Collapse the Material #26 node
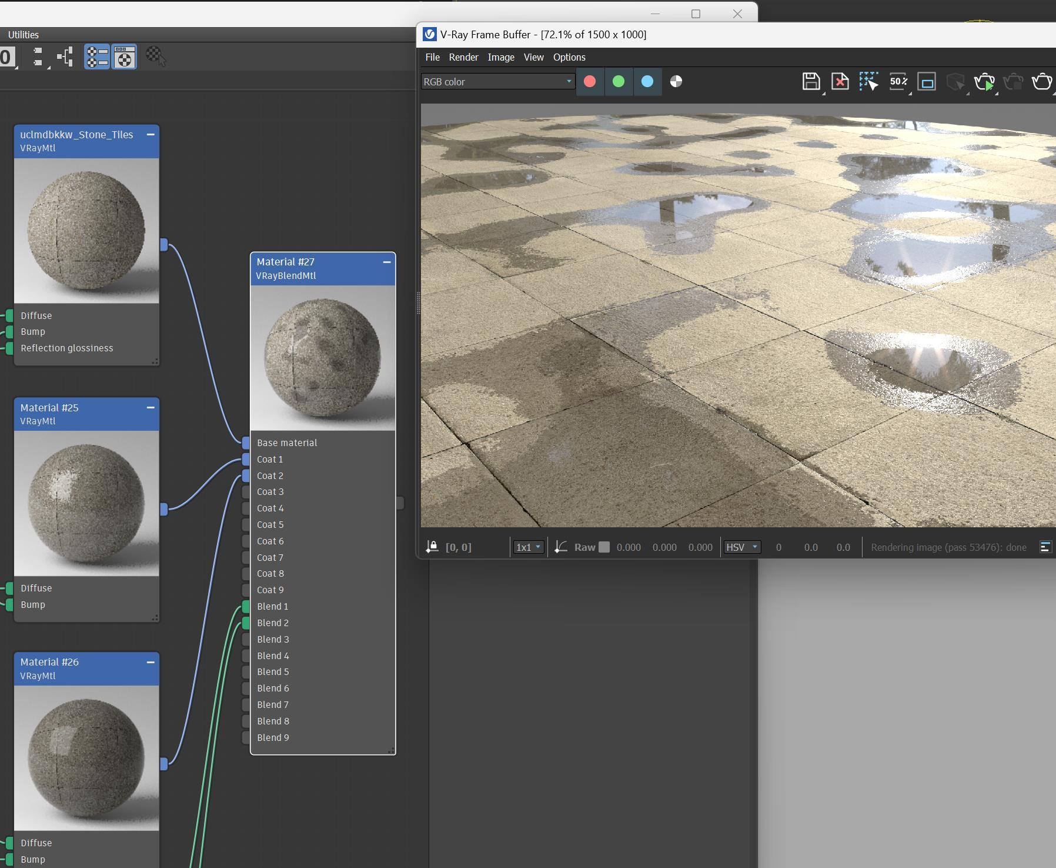 (151, 662)
